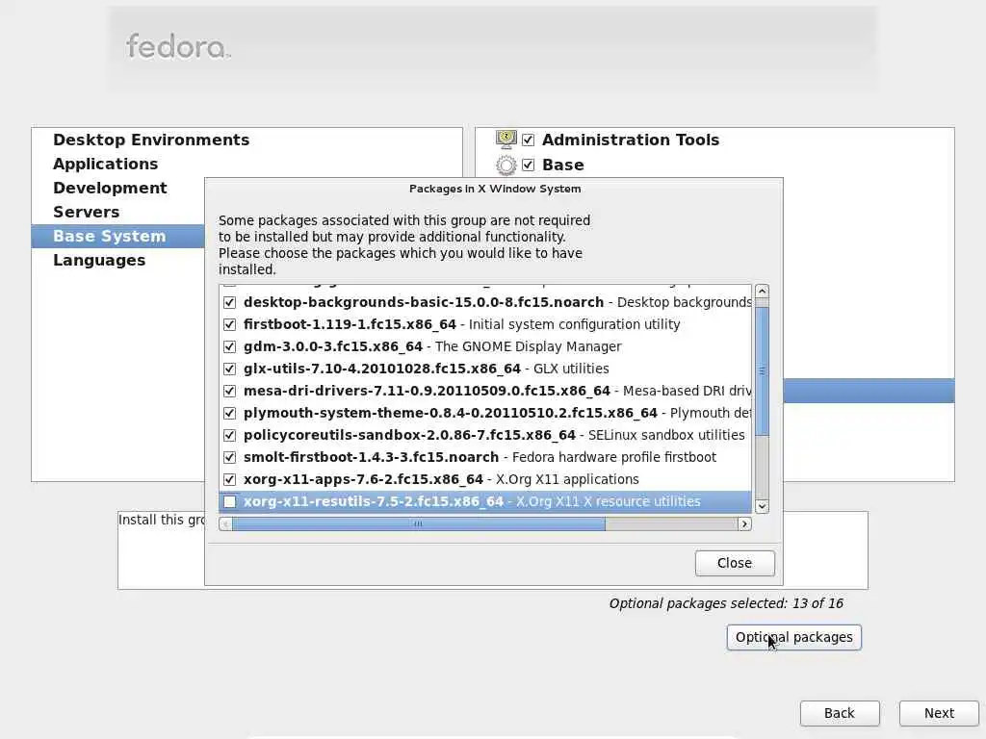The image size is (986, 739).
Task: Select glx-utils GLX utilities row text
Action: (427, 369)
